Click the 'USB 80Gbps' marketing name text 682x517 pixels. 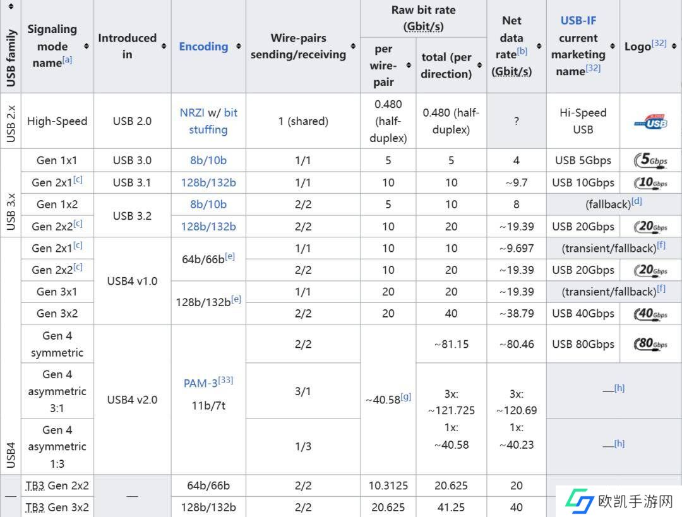point(583,345)
